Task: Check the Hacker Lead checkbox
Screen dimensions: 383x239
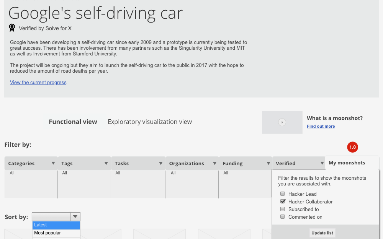Action: coord(283,194)
